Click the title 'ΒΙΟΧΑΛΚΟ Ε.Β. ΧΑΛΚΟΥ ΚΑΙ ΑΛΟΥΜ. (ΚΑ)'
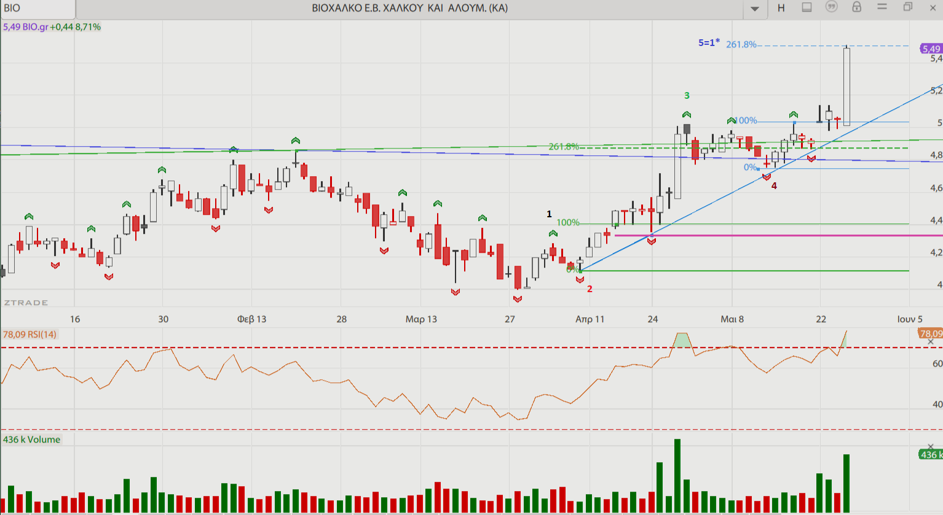This screenshot has height=515, width=943. point(410,9)
